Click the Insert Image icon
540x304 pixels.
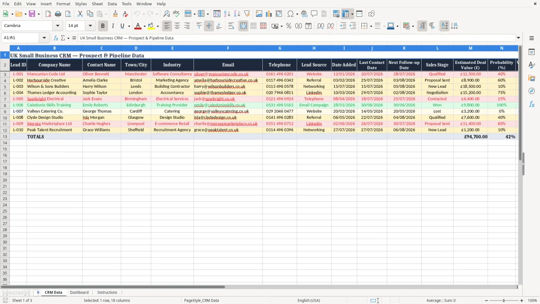(x=259, y=14)
